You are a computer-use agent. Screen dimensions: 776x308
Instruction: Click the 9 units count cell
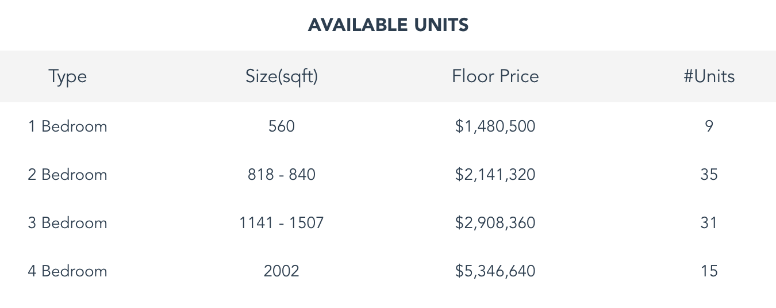pos(709,126)
